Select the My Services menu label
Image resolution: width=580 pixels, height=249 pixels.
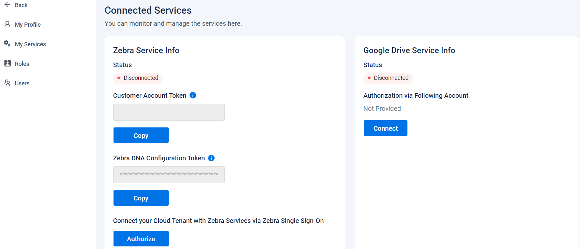30,44
